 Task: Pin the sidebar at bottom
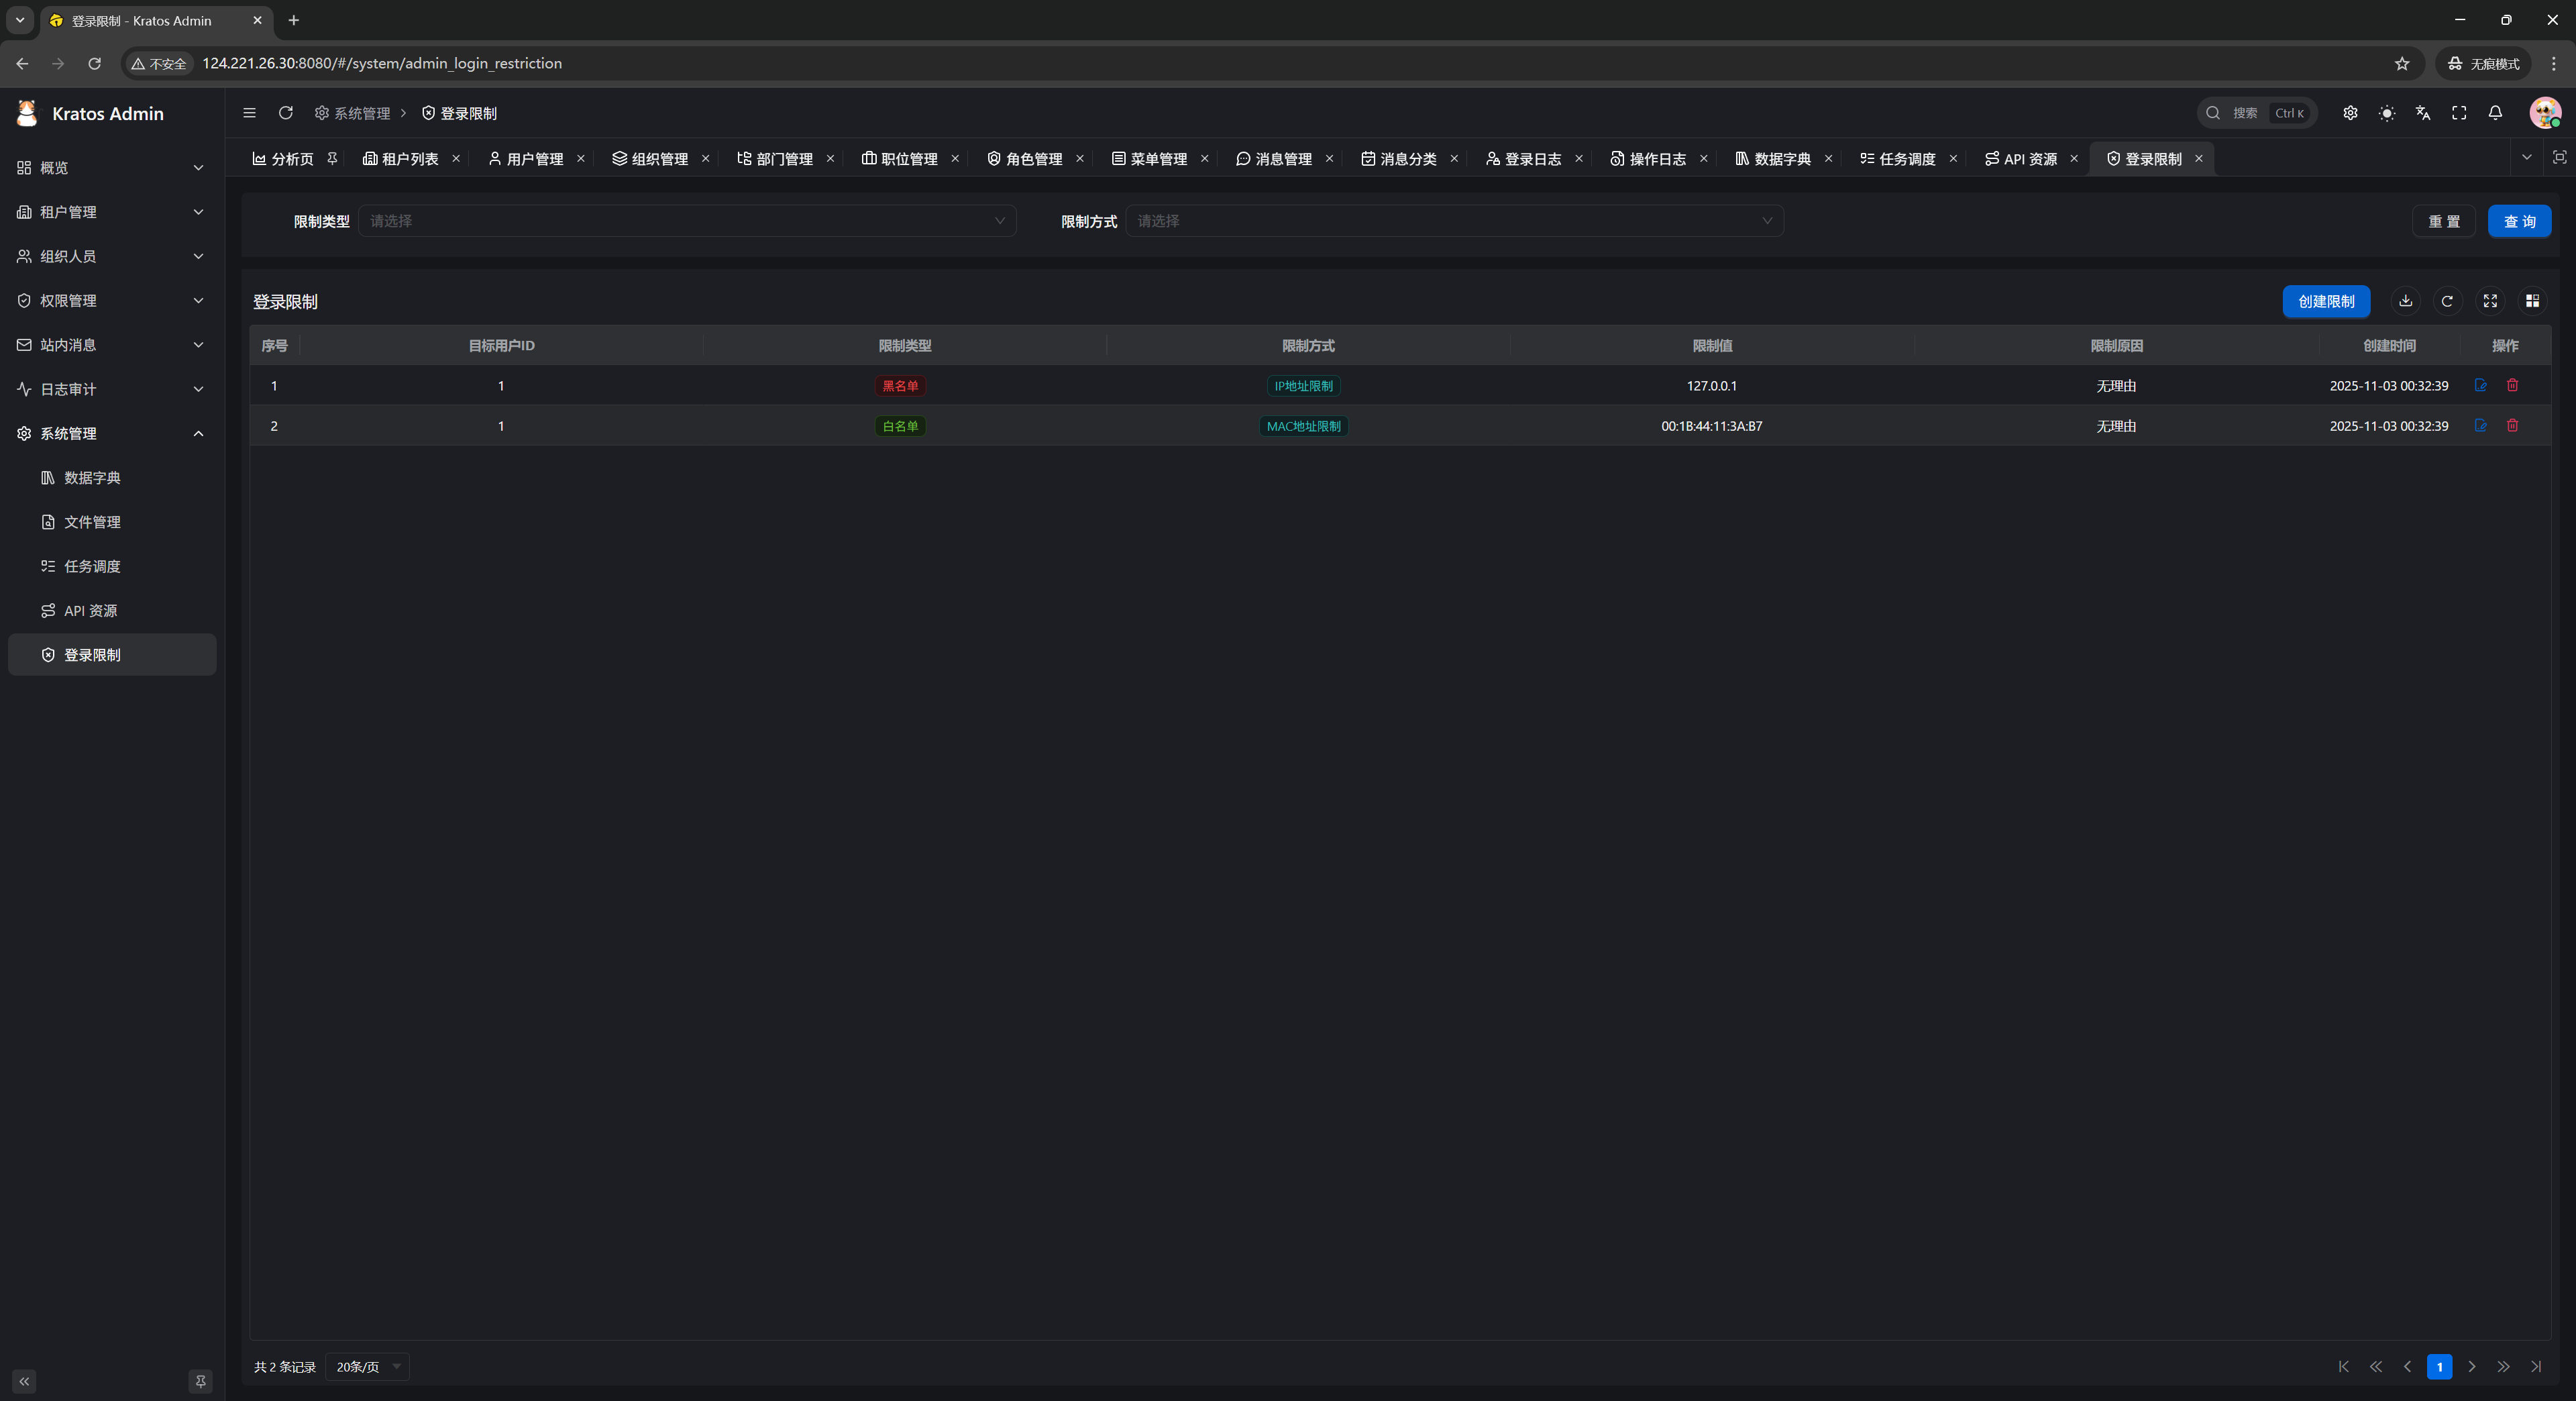pos(200,1381)
